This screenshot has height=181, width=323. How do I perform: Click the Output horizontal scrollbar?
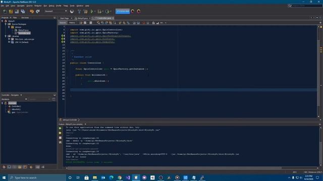tap(175, 168)
